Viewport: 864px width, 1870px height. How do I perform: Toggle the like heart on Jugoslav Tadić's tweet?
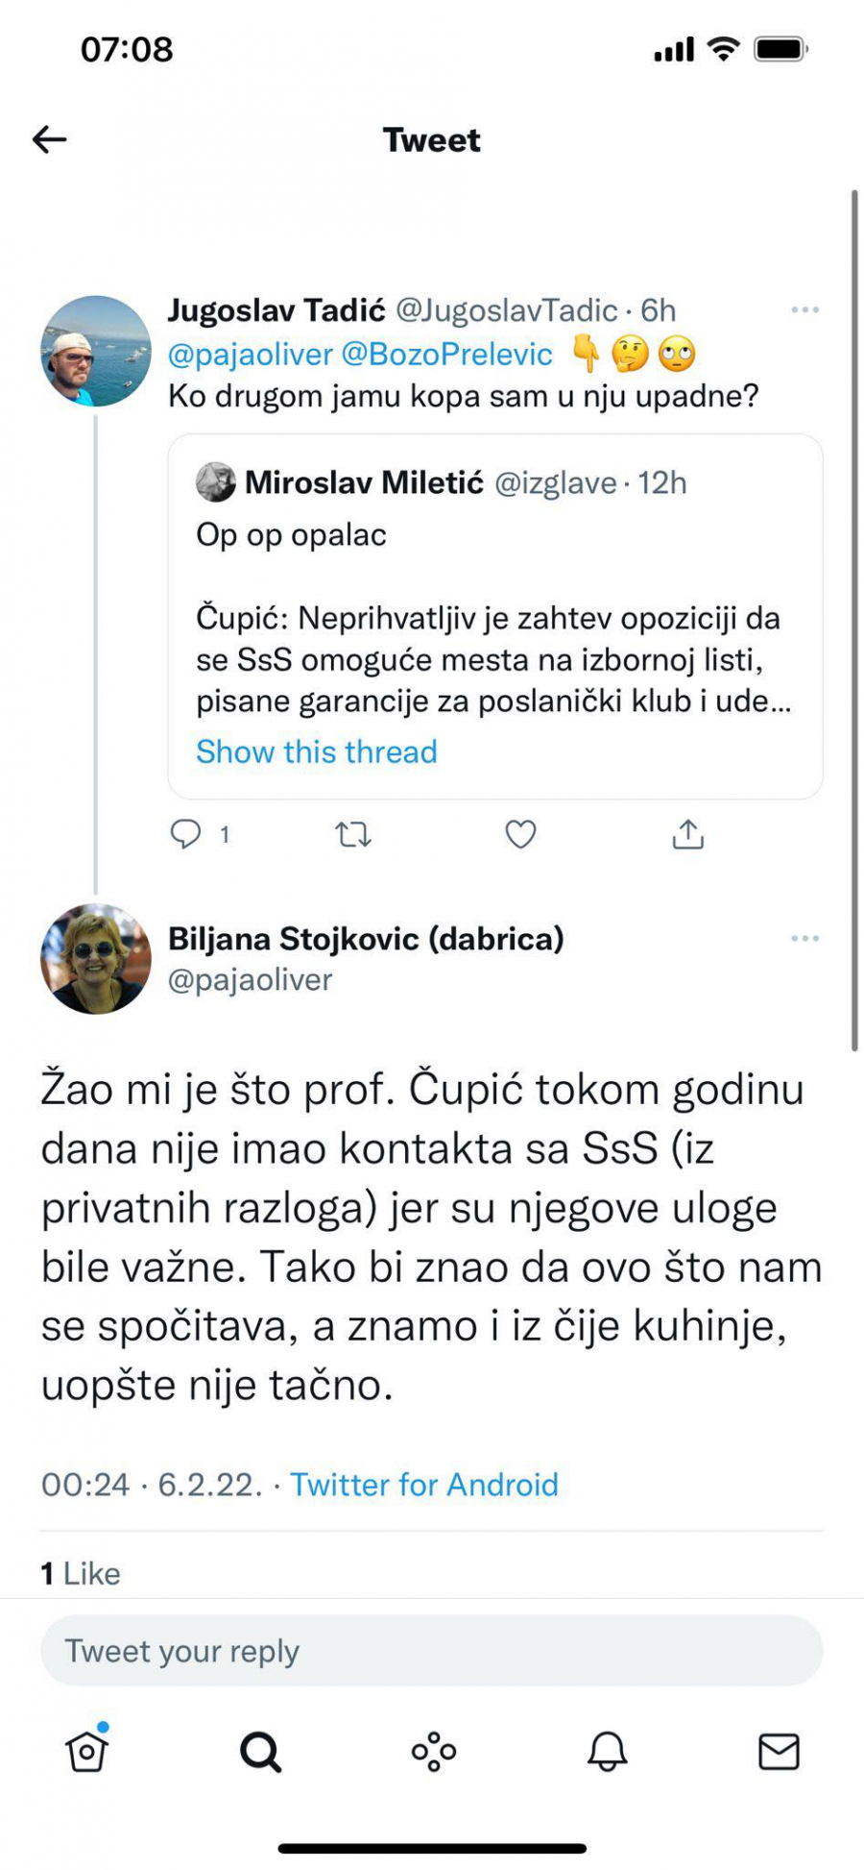(x=519, y=834)
